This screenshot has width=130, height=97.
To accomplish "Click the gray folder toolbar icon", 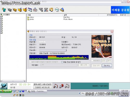I will tap(10, 10).
